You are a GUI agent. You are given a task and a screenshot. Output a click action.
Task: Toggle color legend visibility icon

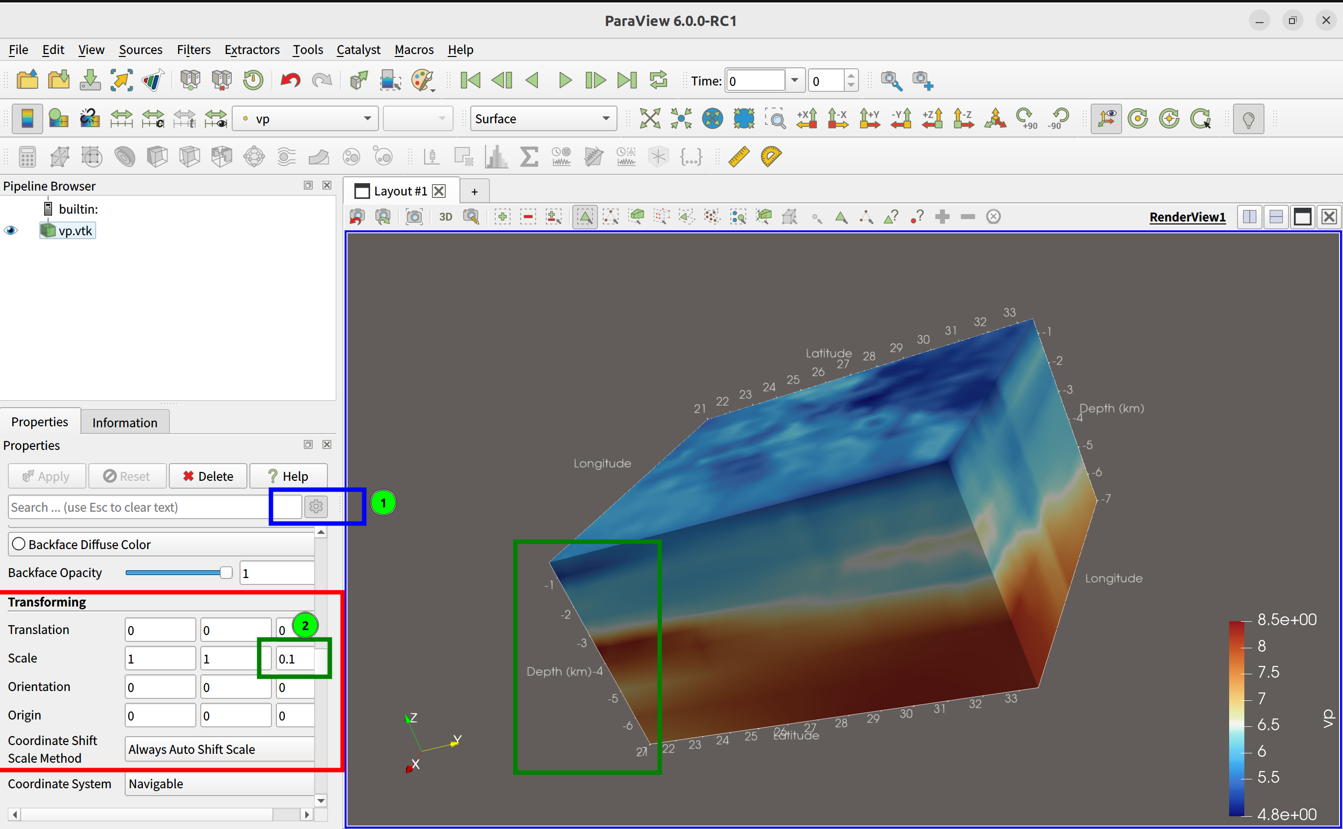[27, 119]
